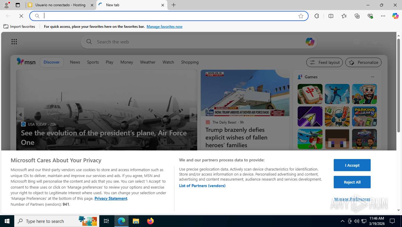The height and width of the screenshot is (227, 402).
Task: Open 'Manage favorites now' link
Action: [x=164, y=27]
